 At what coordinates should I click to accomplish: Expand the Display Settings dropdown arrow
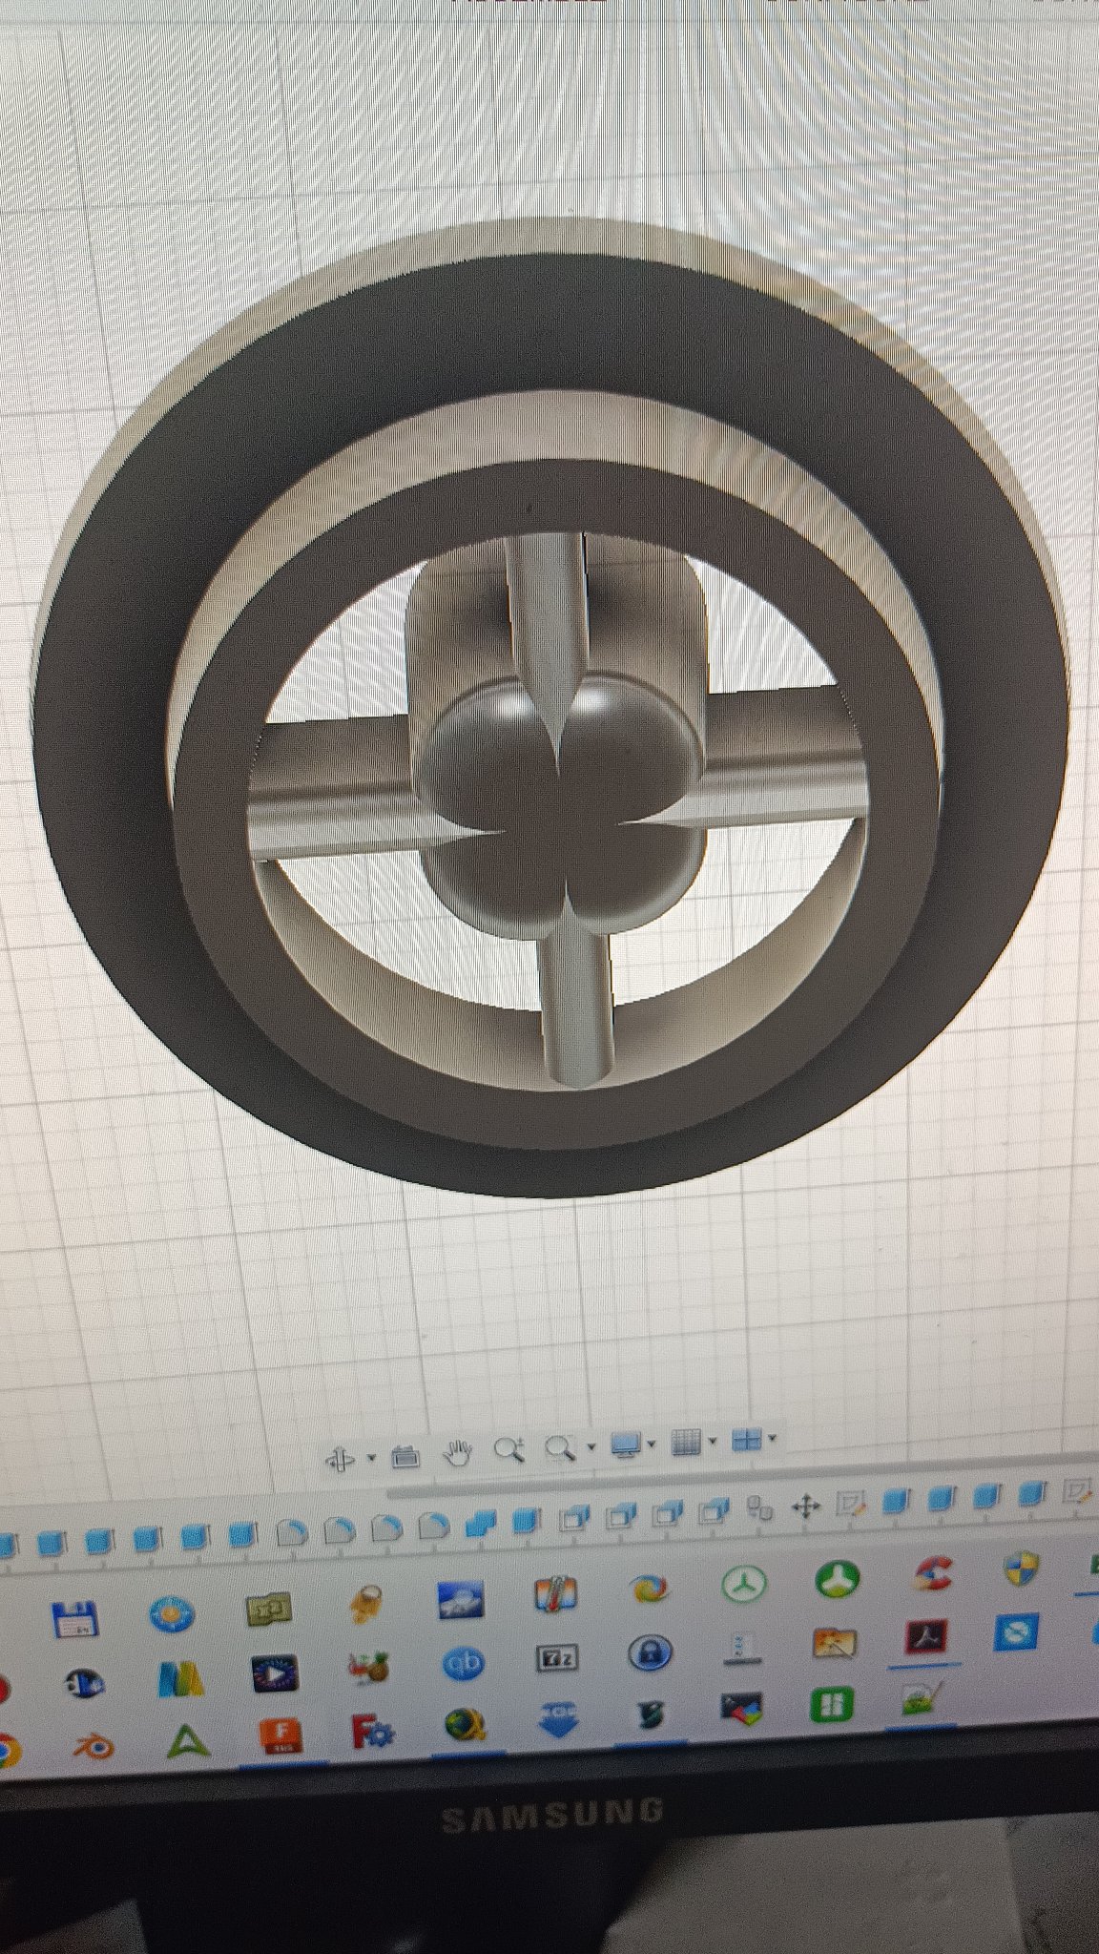tap(652, 1445)
